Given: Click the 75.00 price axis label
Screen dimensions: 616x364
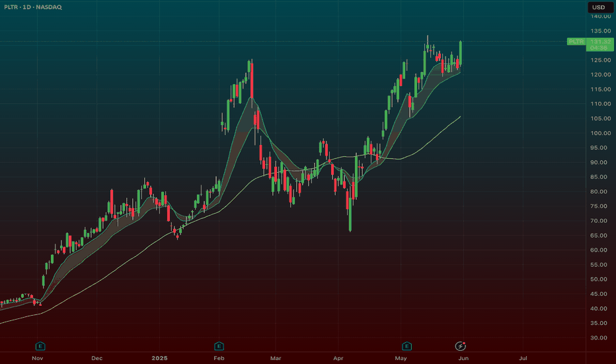Looking at the screenshot, I should click(x=599, y=206).
